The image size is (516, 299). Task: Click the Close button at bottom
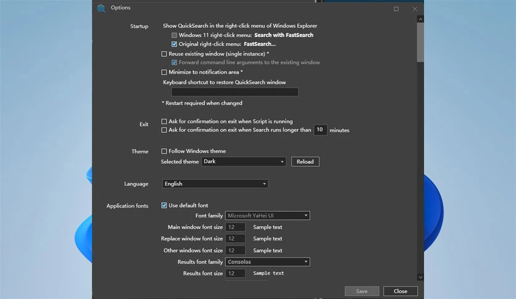click(x=401, y=291)
